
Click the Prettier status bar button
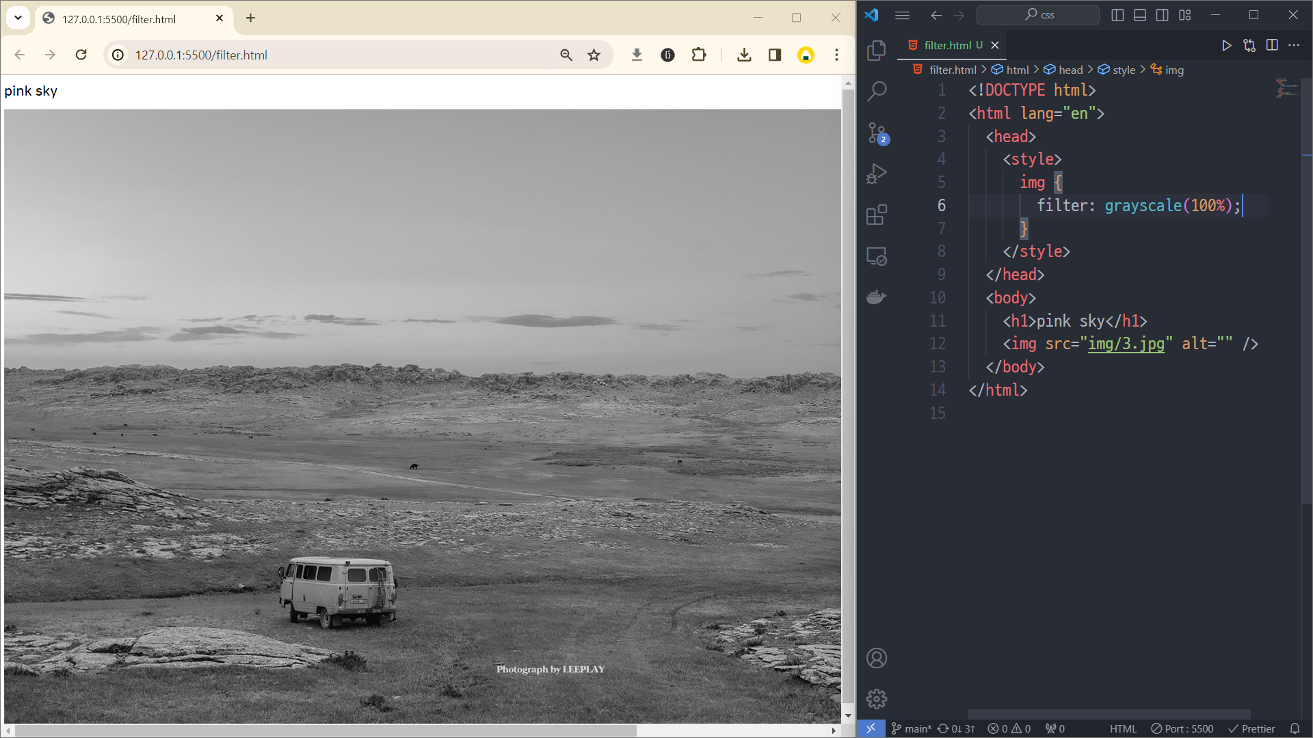click(x=1251, y=728)
